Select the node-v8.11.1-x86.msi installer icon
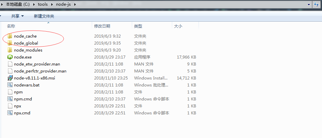Image resolution: width=322 pixels, height=138 pixels. pyautogui.click(x=10, y=78)
